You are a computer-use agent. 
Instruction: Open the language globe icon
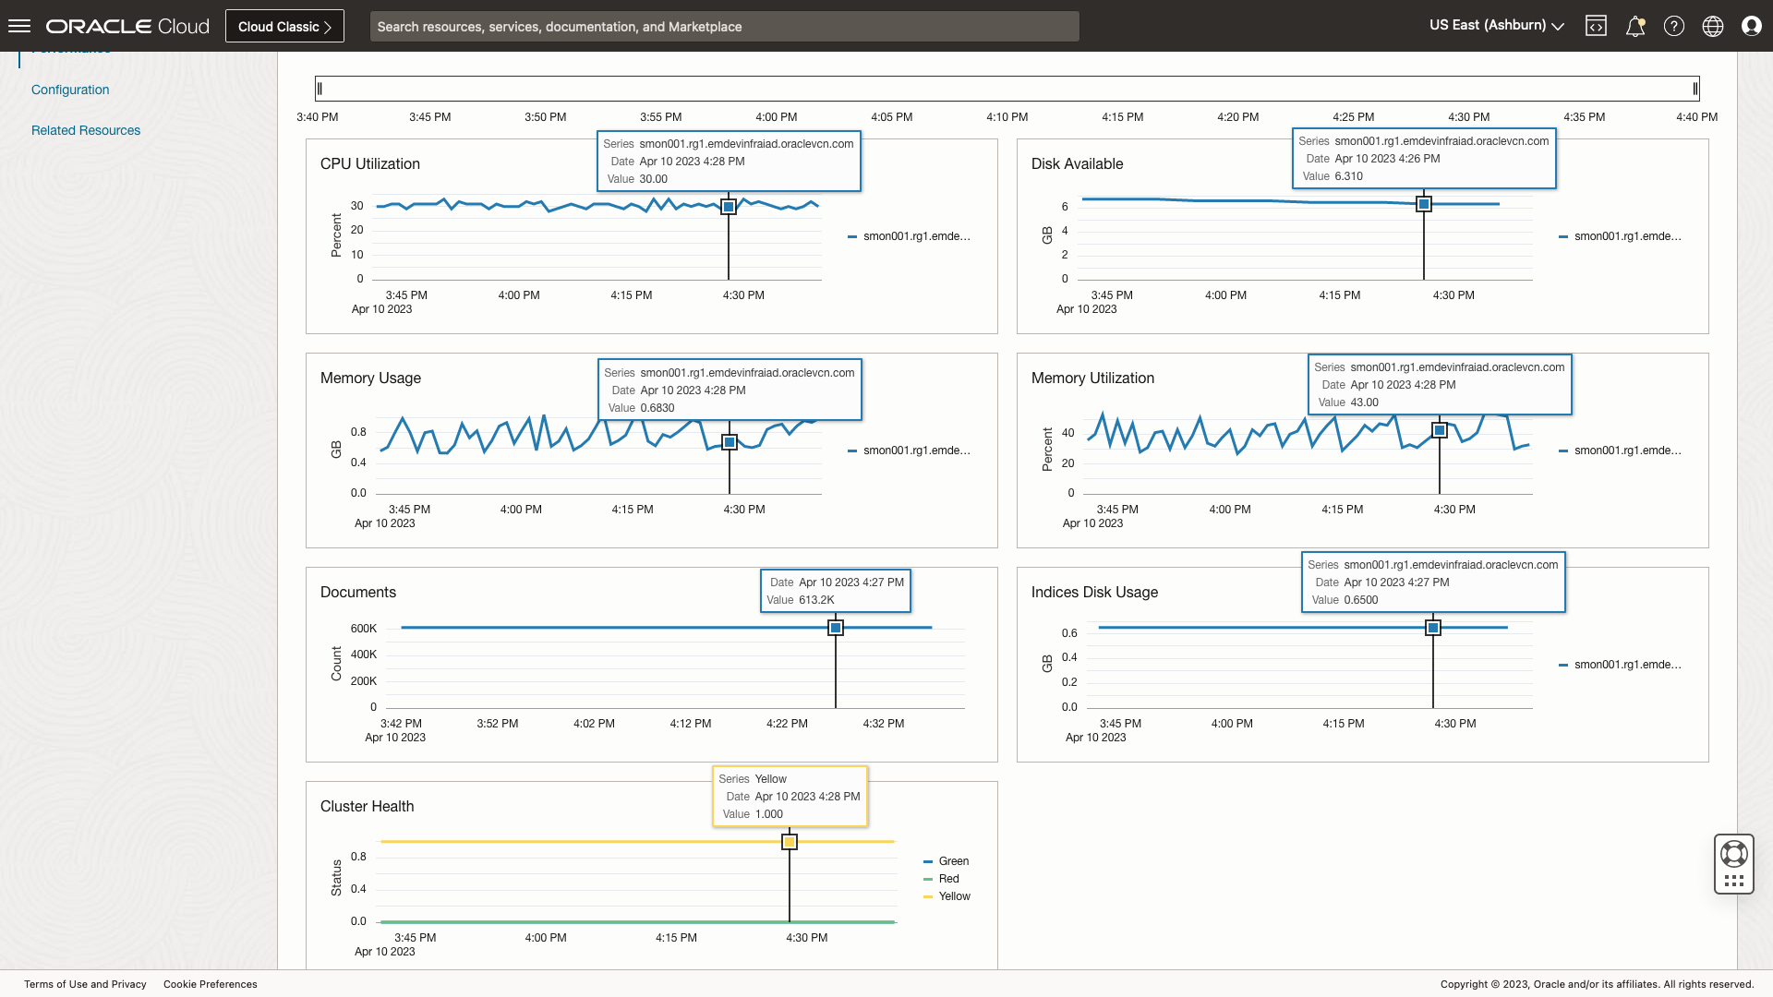[x=1712, y=26]
